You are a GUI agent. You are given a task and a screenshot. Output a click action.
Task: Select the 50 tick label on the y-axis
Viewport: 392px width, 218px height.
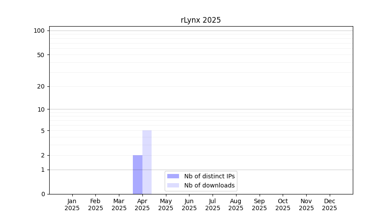(x=41, y=55)
